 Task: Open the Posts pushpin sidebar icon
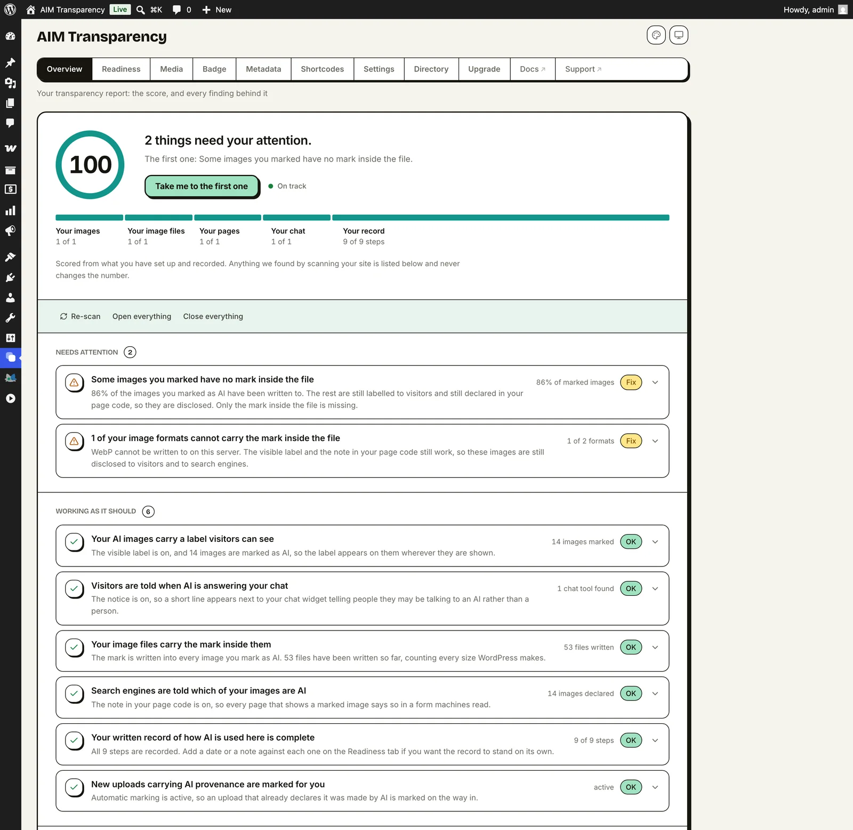(10, 63)
